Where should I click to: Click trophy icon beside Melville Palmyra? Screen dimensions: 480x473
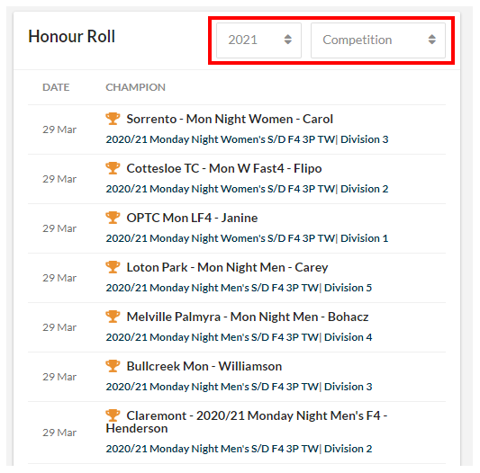(113, 317)
